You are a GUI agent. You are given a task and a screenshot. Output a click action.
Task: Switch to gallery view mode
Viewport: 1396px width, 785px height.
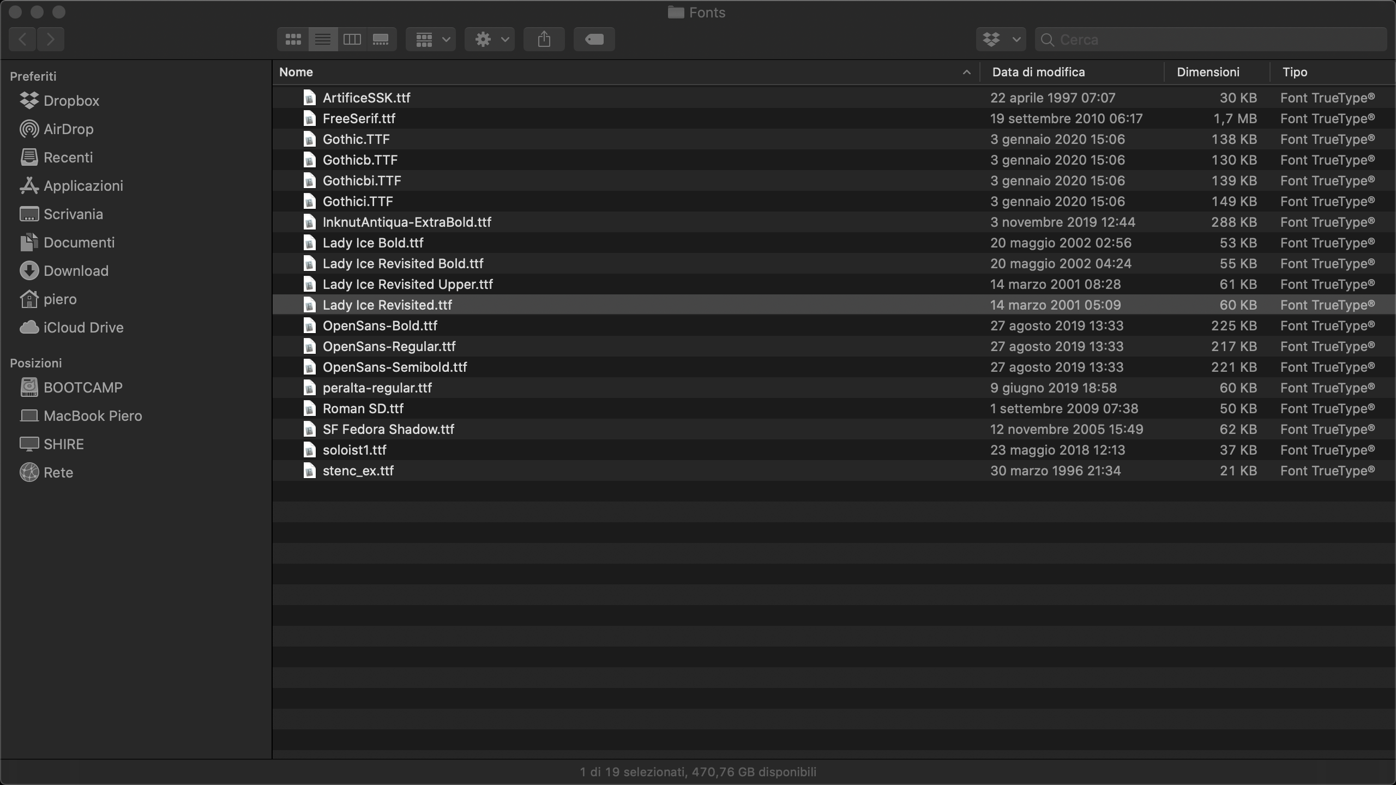coord(381,39)
